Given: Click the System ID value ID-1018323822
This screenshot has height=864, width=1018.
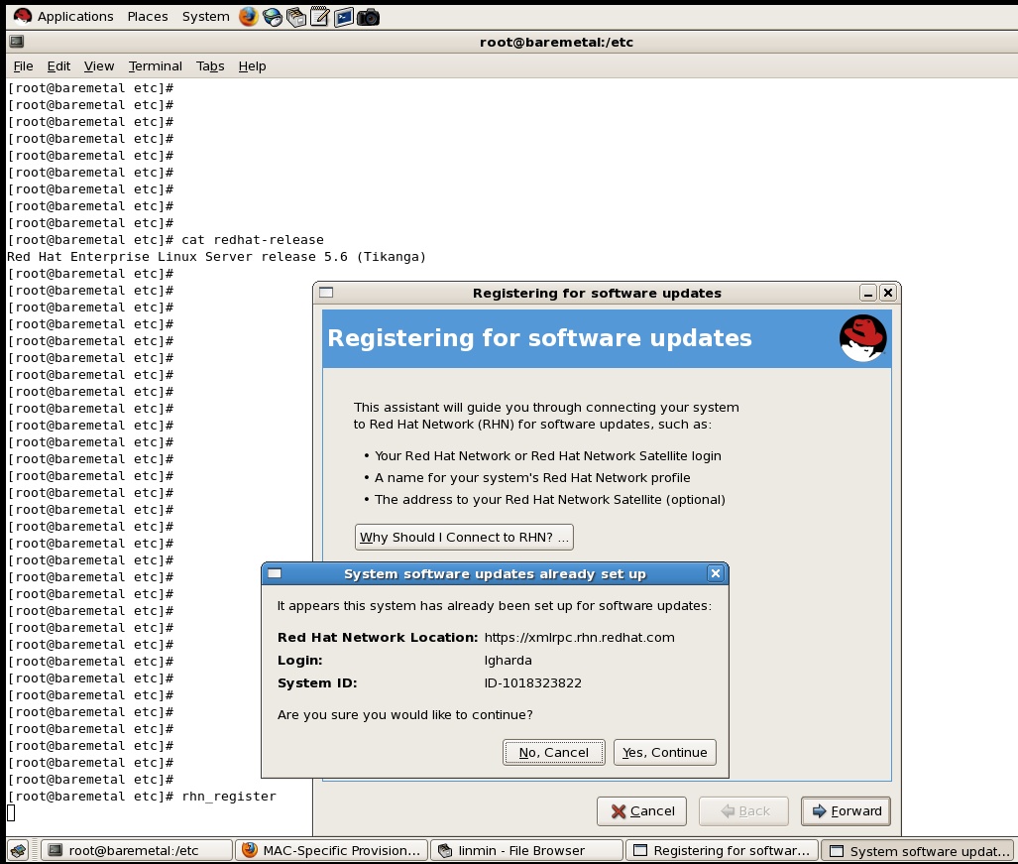Looking at the screenshot, I should coord(533,682).
